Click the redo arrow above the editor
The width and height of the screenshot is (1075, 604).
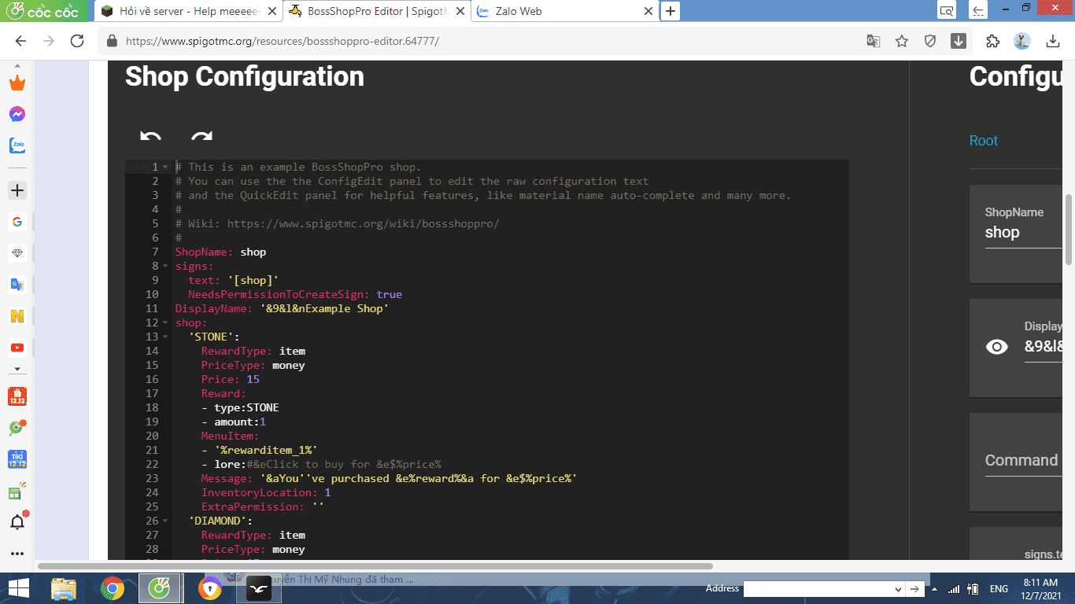point(201,136)
